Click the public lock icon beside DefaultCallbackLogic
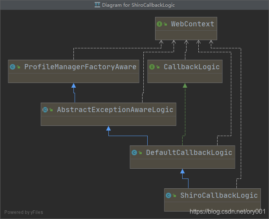This screenshot has height=219, width=269. (140, 153)
